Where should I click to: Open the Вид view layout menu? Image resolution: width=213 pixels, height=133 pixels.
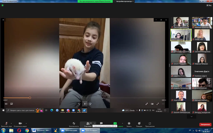click(x=209, y=5)
